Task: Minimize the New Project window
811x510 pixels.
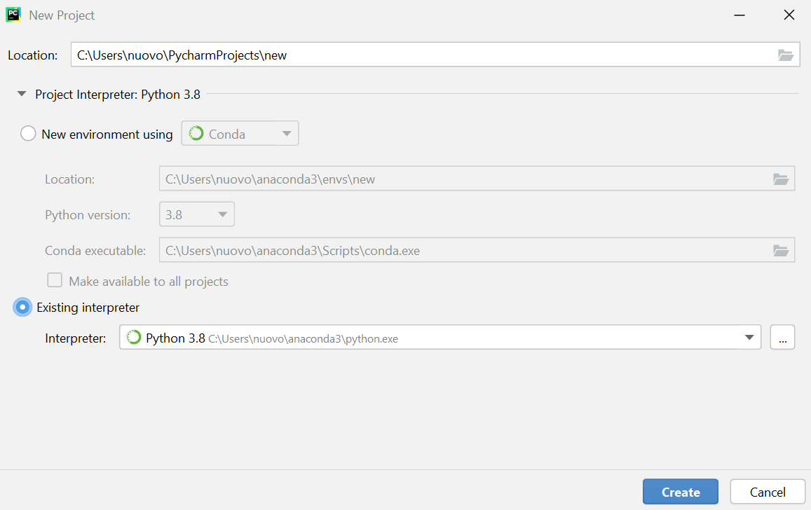Action: [x=740, y=15]
